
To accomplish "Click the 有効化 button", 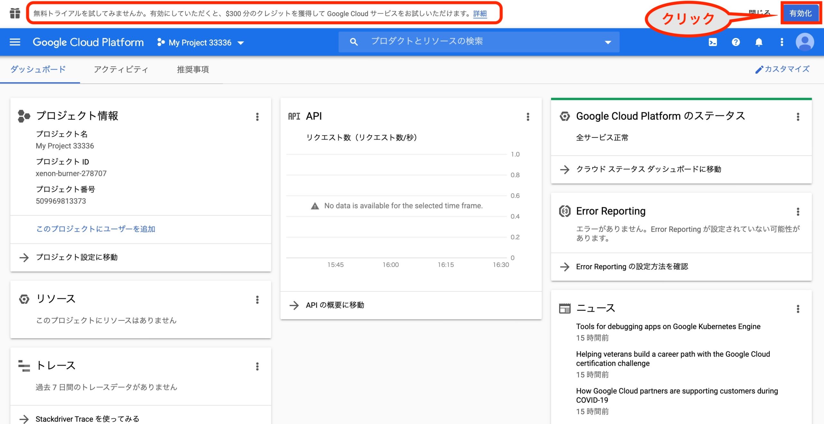I will point(801,13).
